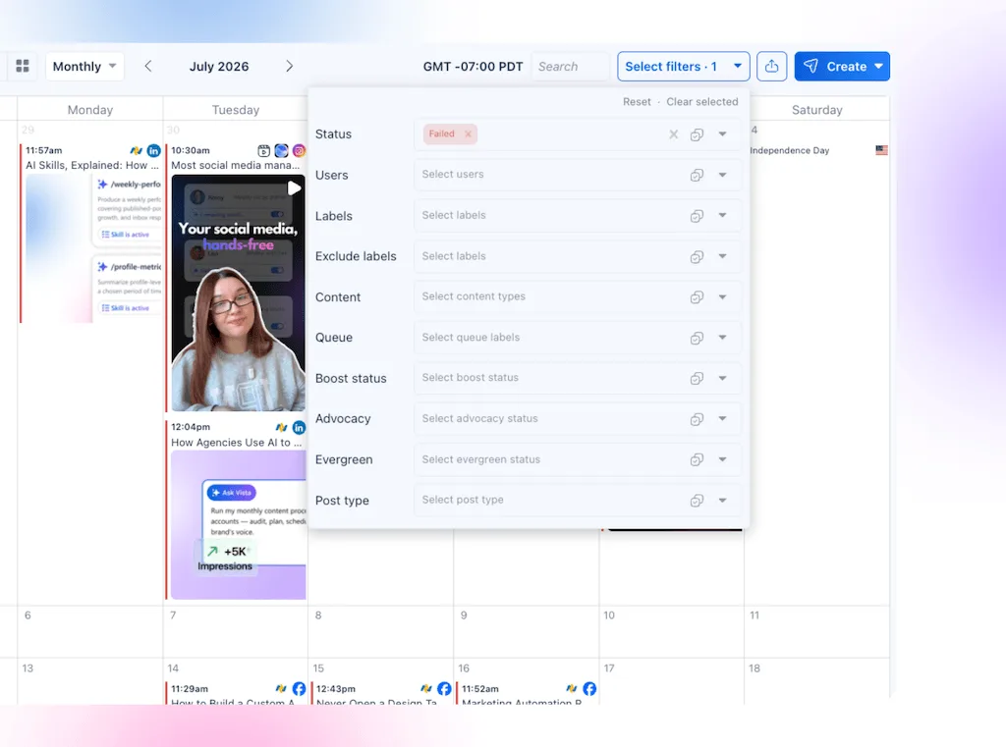Click Facebook icon on 11:29am post
Viewport: 1006px width, 747px height.
coord(299,689)
